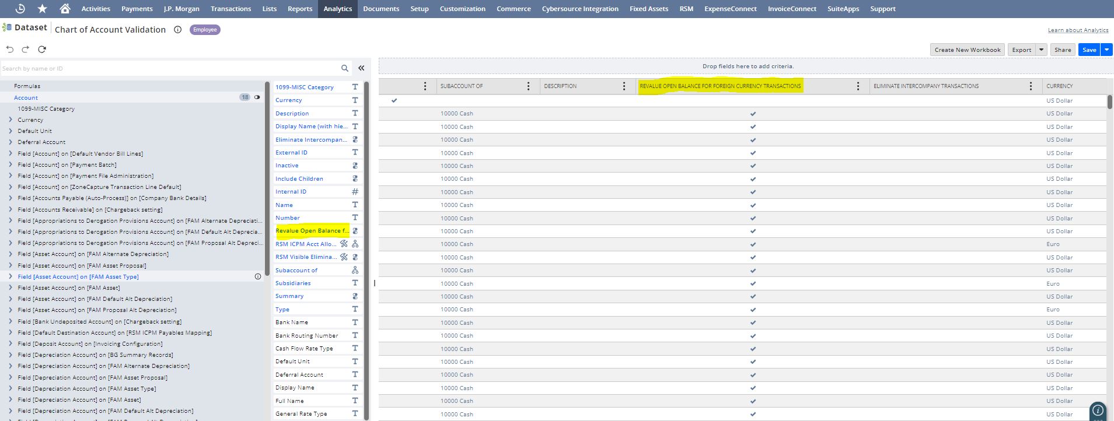Expand Field [Account] on [Payment Batch]
The image size is (1114, 421).
tap(11, 164)
